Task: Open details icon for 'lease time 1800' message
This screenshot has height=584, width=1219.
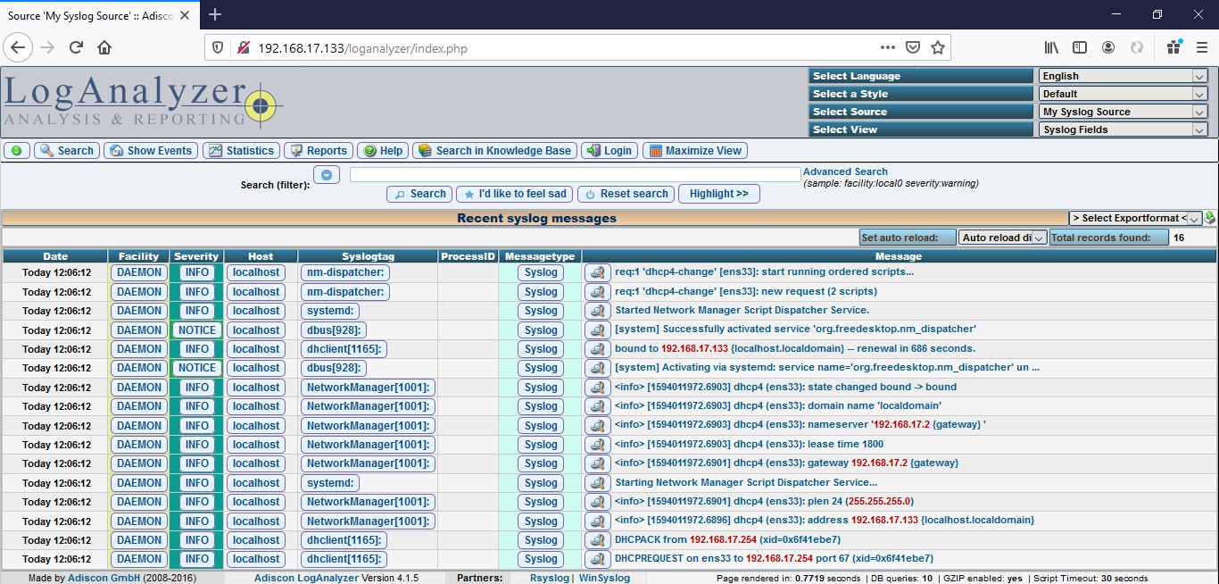Action: pos(597,445)
